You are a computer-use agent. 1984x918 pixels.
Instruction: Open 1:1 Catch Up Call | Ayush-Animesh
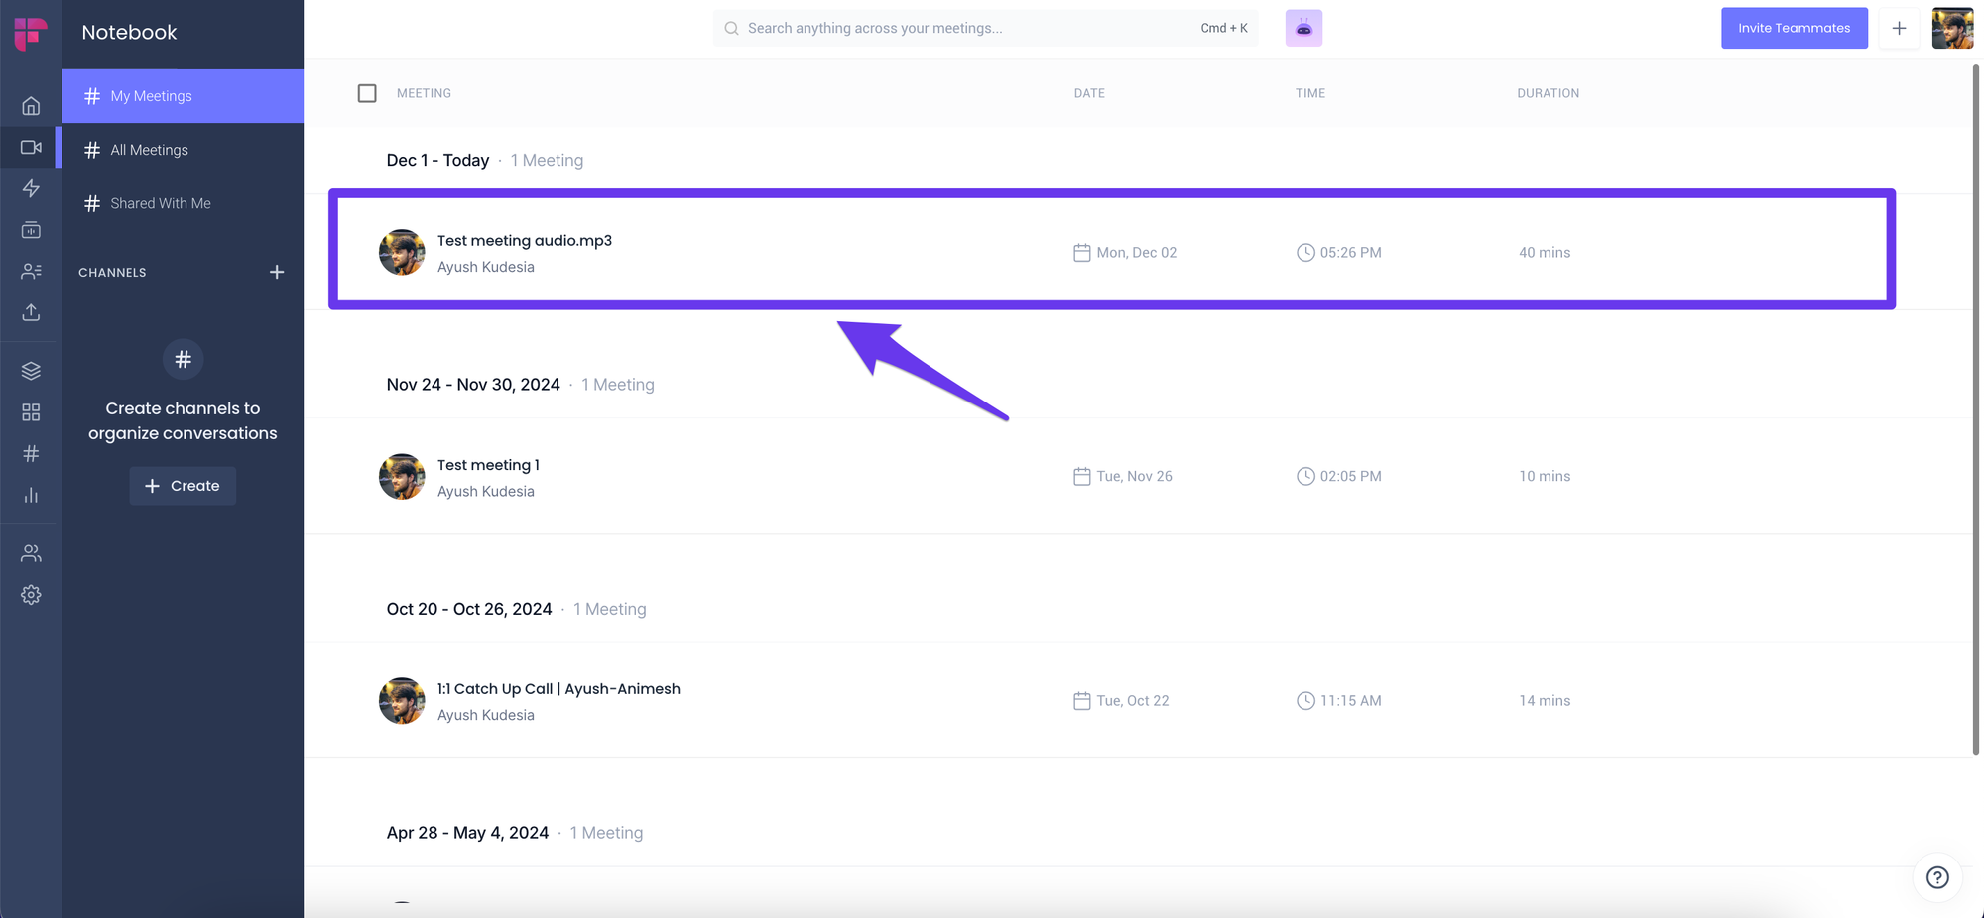(x=558, y=689)
